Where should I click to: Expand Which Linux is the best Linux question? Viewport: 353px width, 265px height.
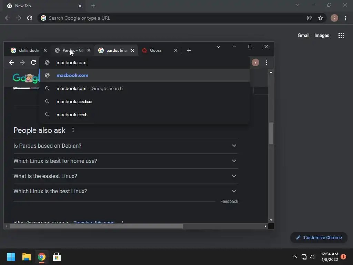(125, 191)
